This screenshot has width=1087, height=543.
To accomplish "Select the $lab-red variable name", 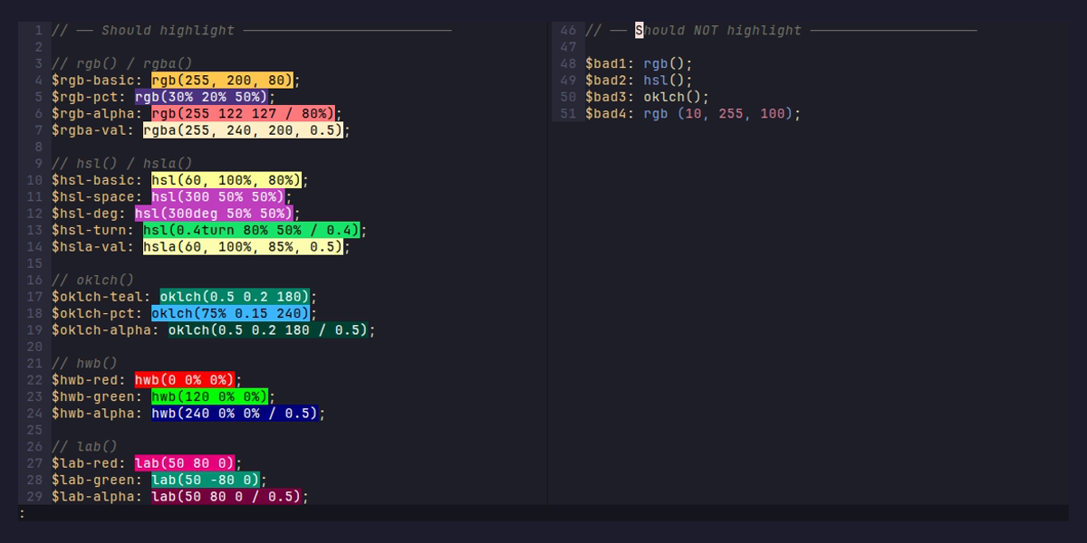I will click(85, 463).
